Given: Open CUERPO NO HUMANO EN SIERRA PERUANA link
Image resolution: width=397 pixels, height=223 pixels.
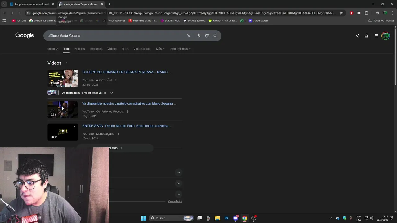Looking at the screenshot, I should click(x=127, y=72).
